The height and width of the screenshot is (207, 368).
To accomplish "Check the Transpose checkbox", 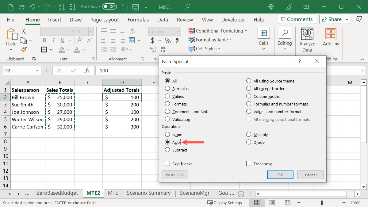I will [x=249, y=164].
